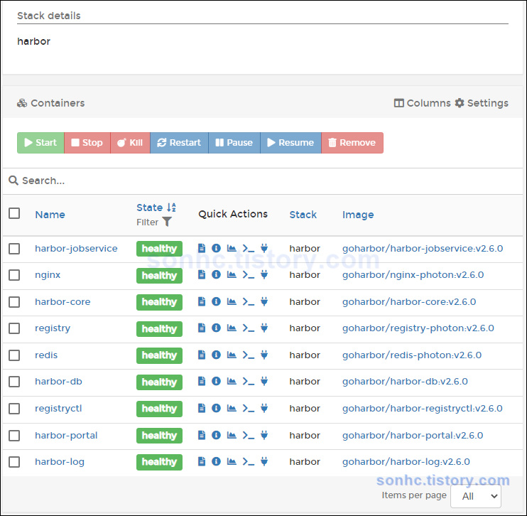Sort containers by State column
Image resolution: width=527 pixels, height=516 pixels.
tap(156, 208)
